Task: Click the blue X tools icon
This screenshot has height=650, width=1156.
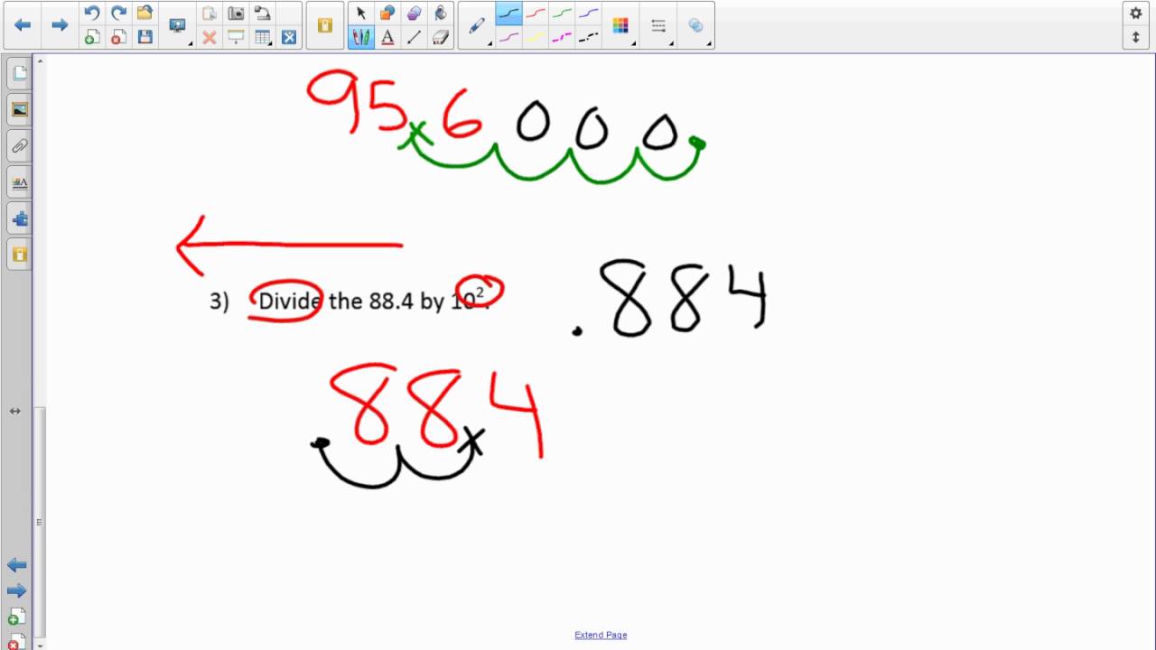Action: [x=289, y=37]
